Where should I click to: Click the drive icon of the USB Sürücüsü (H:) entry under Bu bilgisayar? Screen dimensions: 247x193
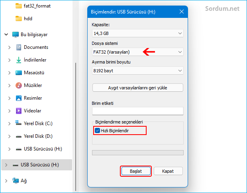[x=19, y=149]
